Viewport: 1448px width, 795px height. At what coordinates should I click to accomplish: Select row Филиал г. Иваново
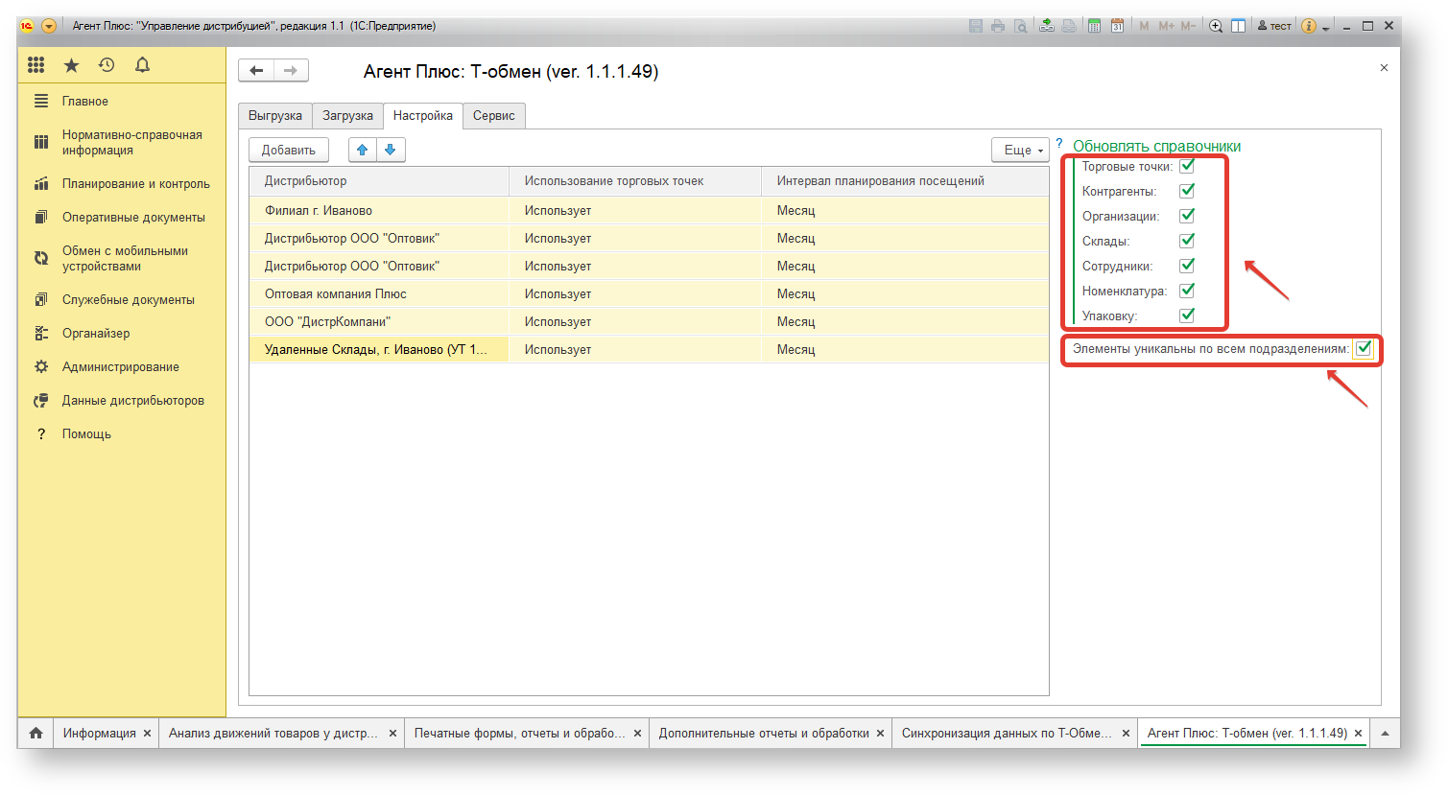click(649, 210)
